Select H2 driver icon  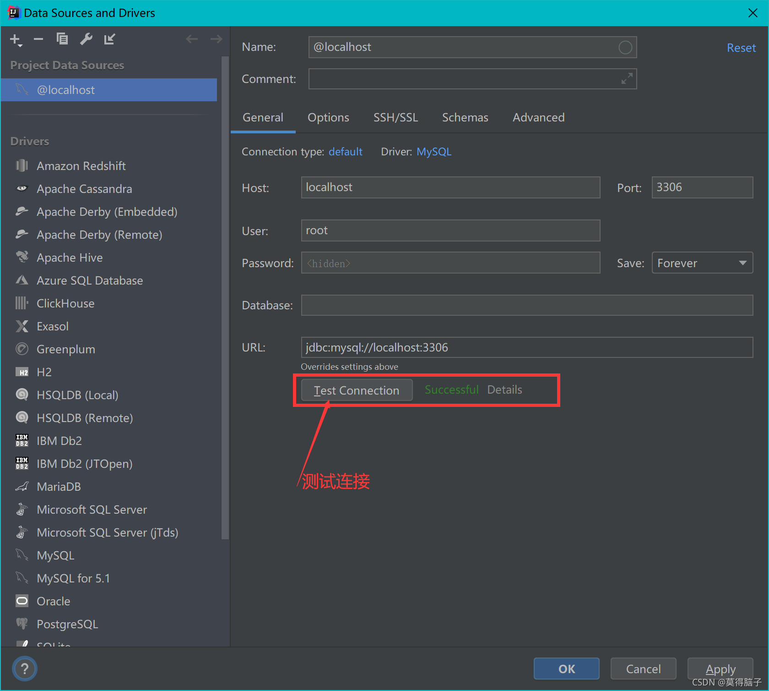click(22, 372)
